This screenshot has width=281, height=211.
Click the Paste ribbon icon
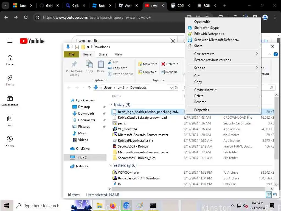[x=101, y=66]
